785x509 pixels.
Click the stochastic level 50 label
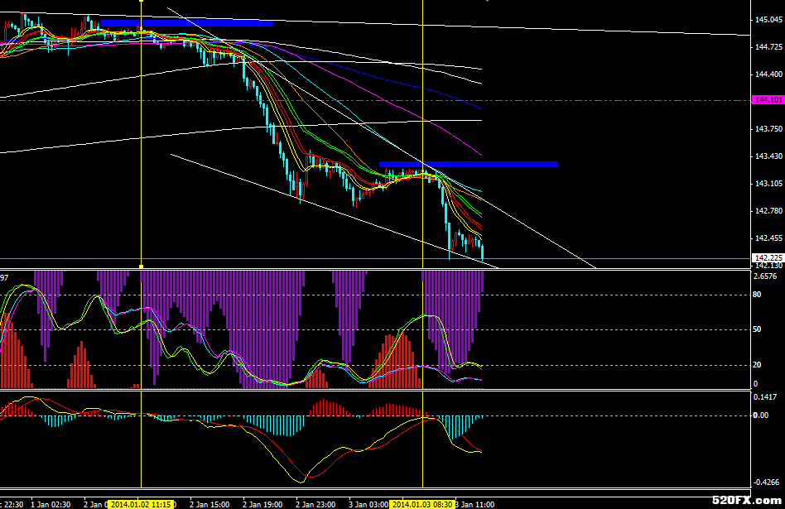pos(757,329)
